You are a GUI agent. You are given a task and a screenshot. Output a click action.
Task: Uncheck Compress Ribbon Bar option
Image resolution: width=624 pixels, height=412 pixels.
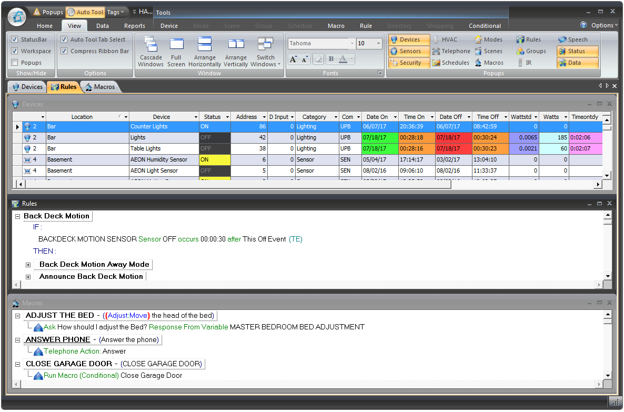pos(64,51)
